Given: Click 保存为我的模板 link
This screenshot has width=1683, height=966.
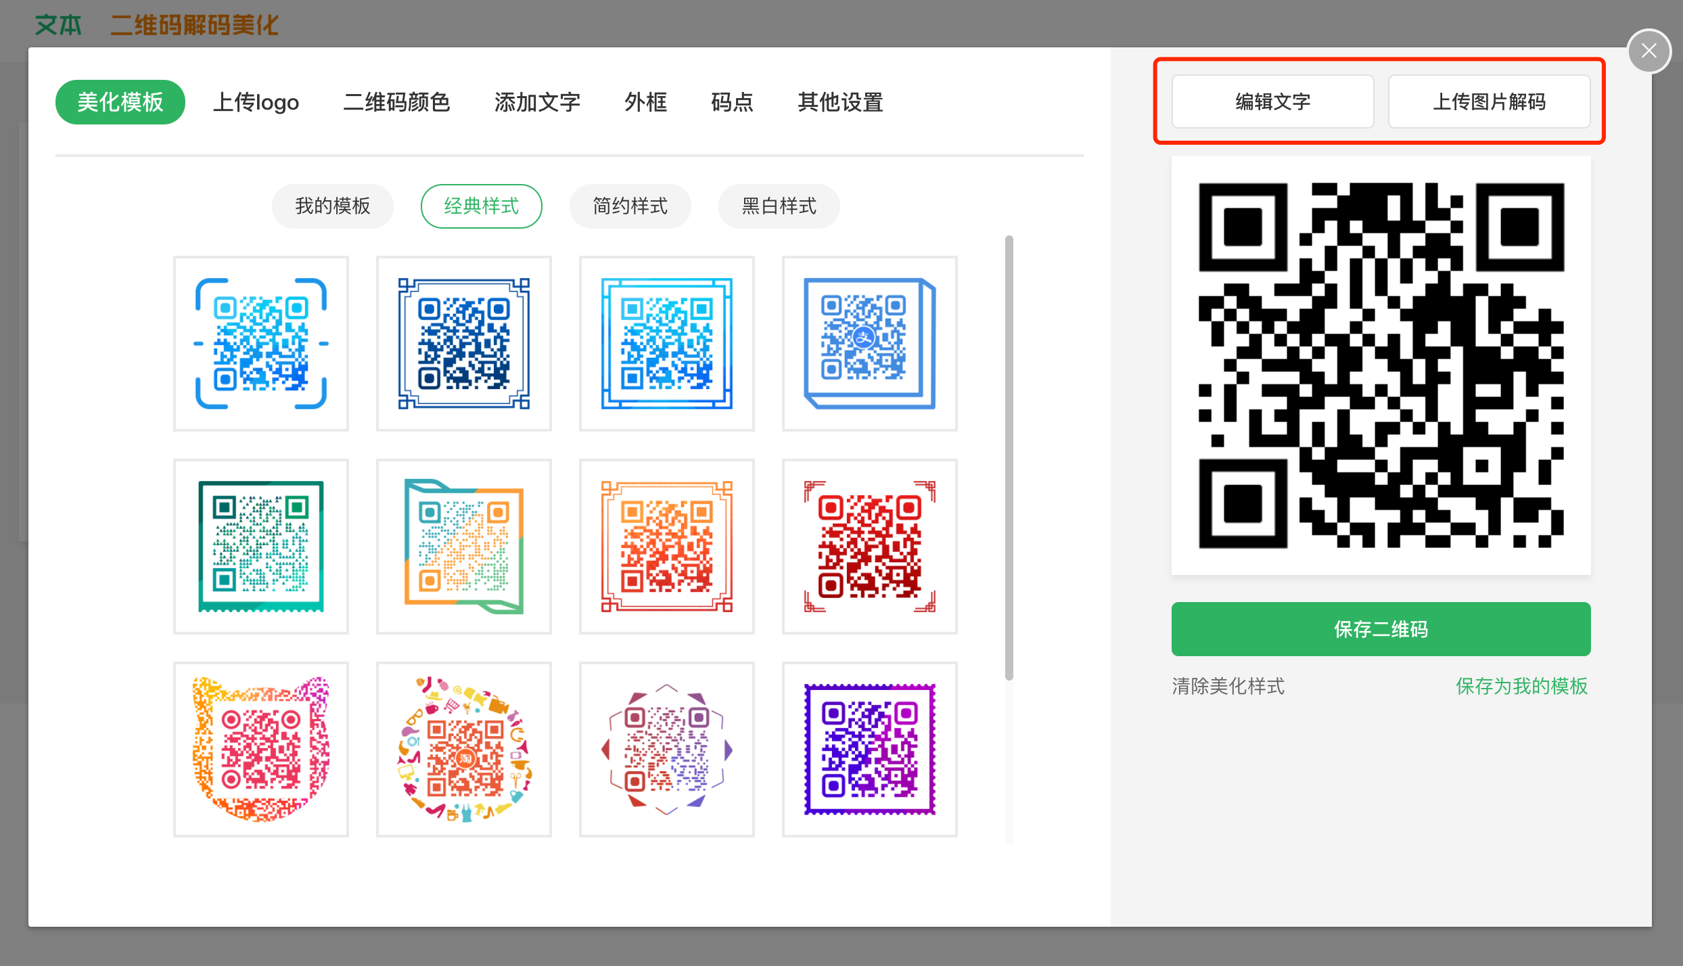Looking at the screenshot, I should tap(1522, 686).
